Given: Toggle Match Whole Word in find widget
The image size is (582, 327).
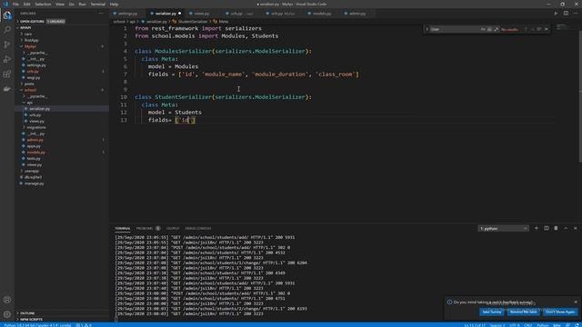Looking at the screenshot, I should 489,29.
